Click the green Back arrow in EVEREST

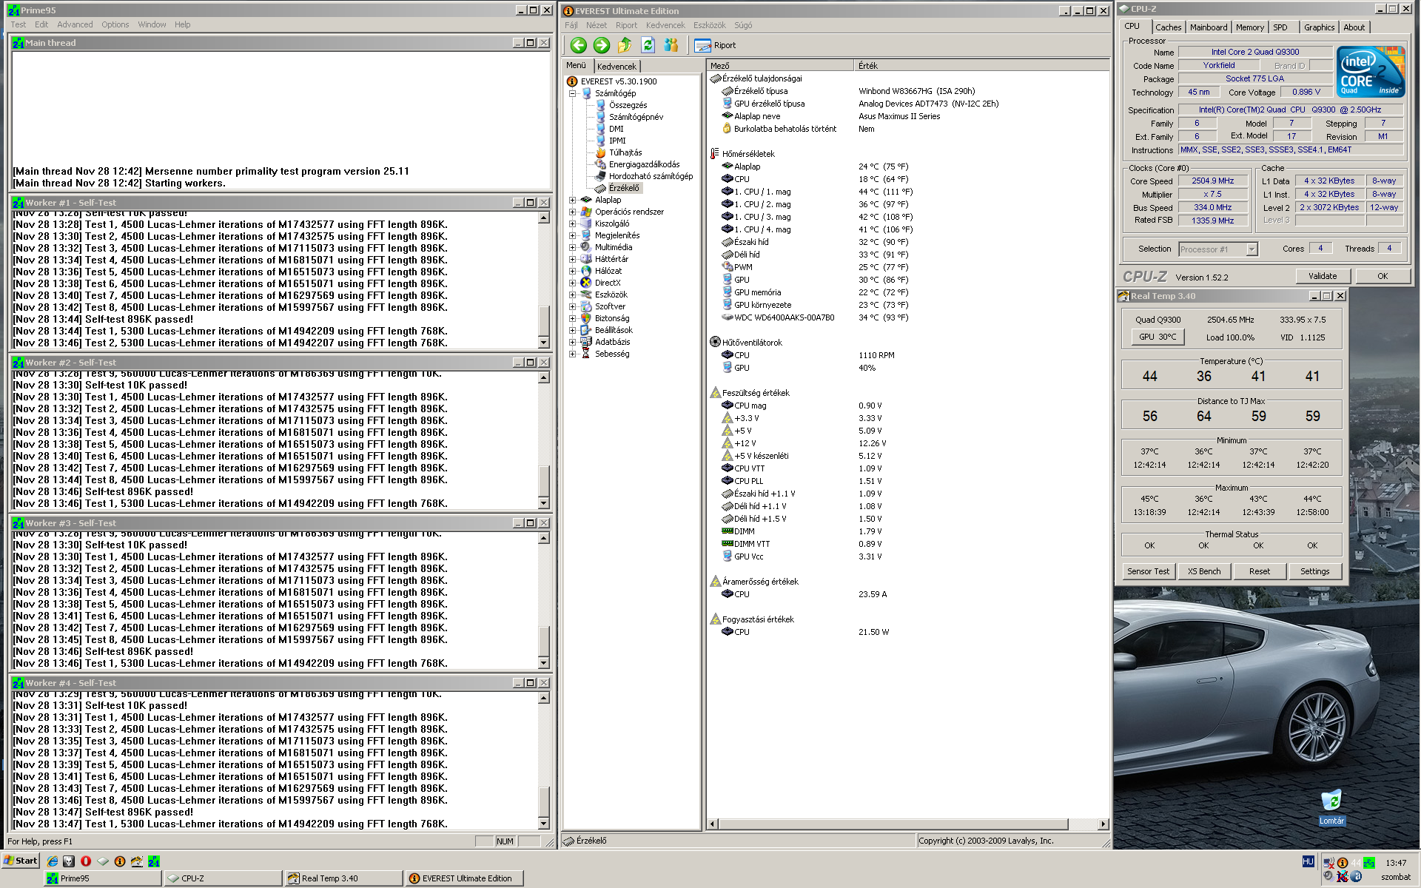click(x=578, y=45)
